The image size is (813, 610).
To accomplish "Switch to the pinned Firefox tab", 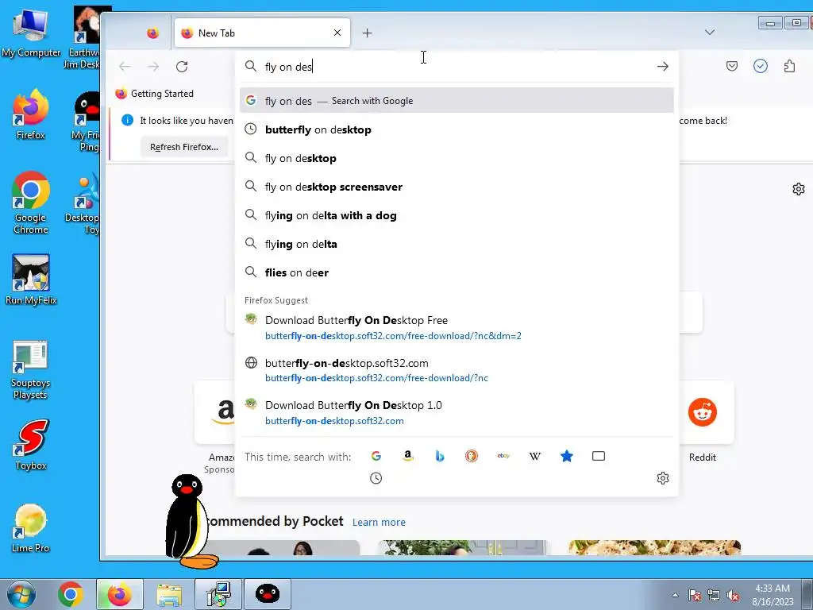I will pos(152,33).
